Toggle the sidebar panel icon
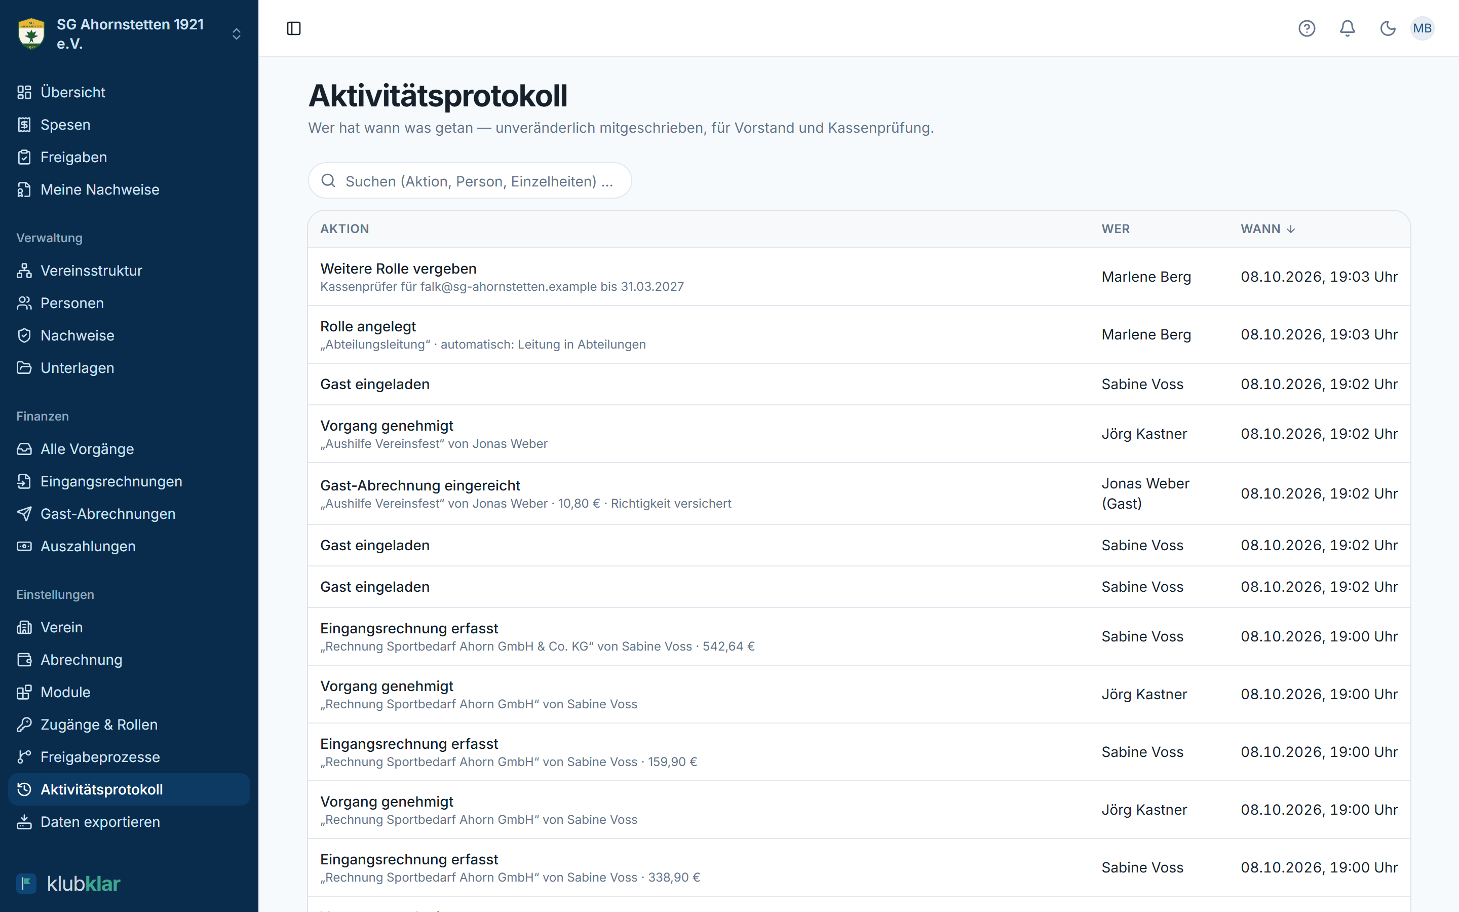 coord(294,28)
